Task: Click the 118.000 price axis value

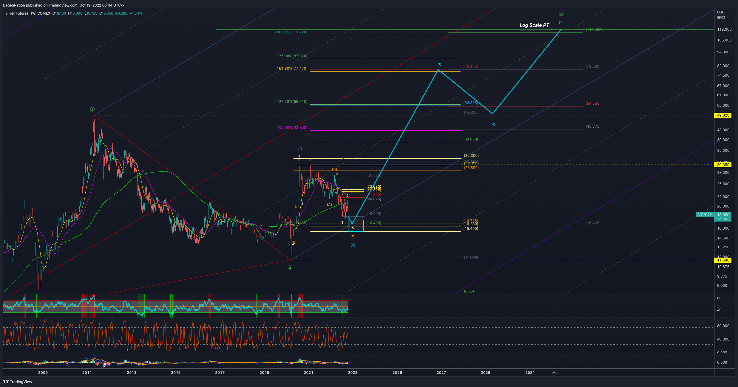Action: pyautogui.click(x=724, y=29)
